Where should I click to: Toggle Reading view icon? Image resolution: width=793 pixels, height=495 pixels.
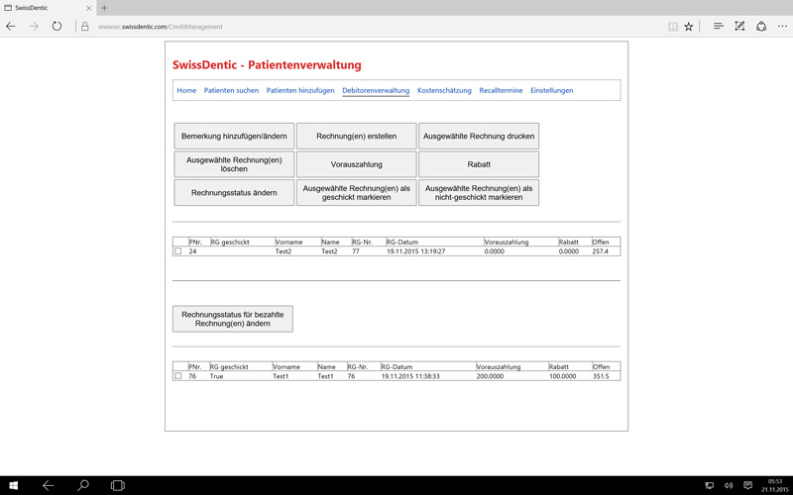coord(672,27)
